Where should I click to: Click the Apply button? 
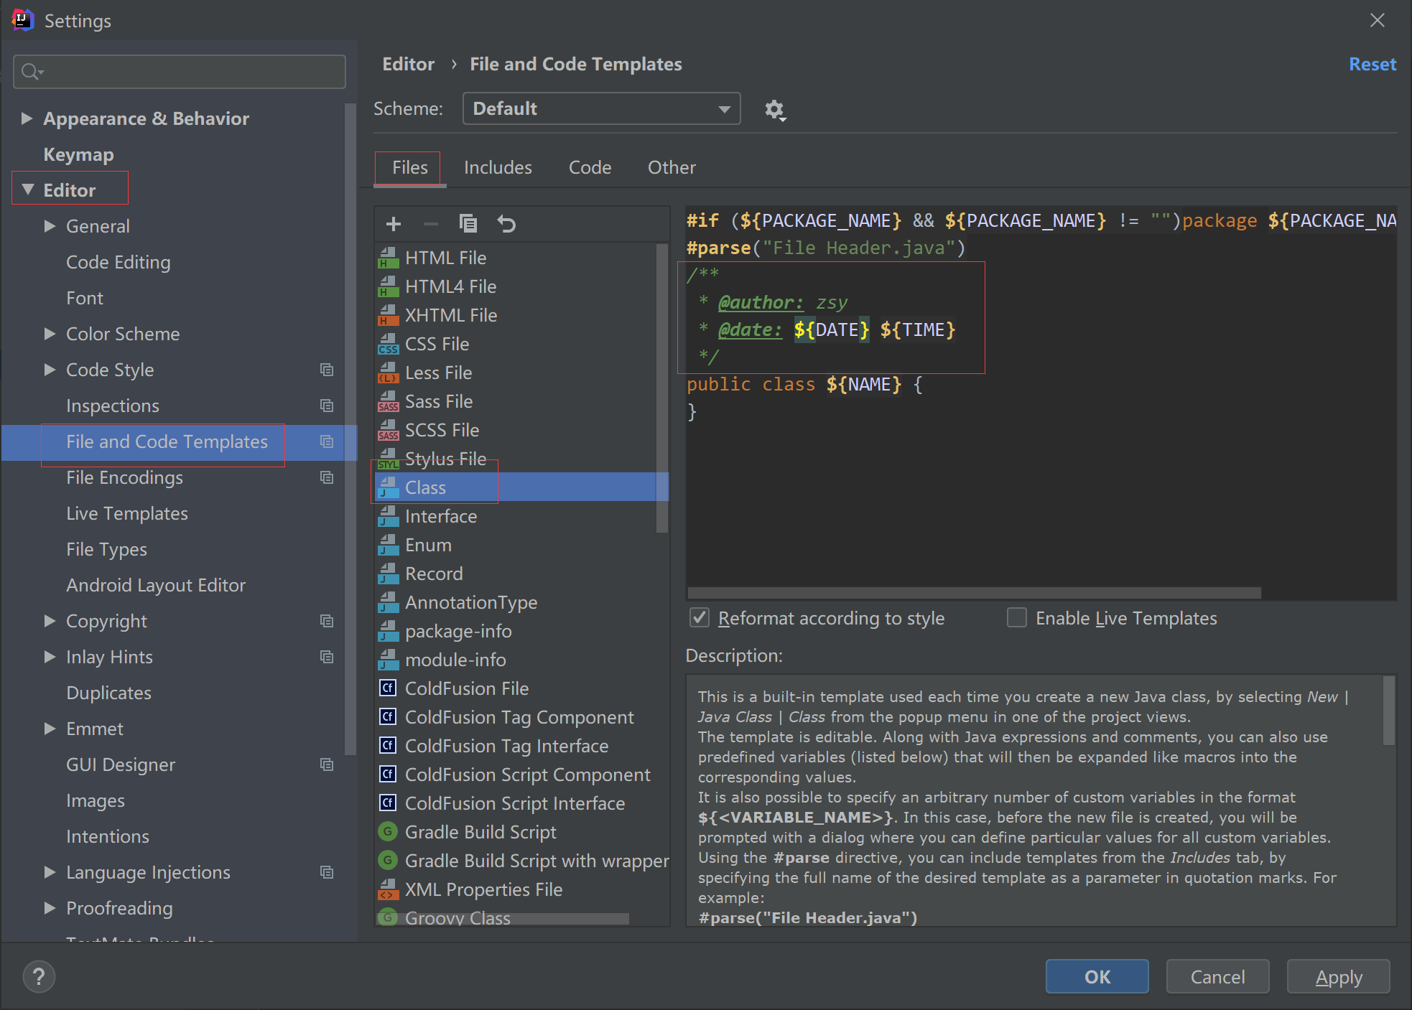[1338, 977]
